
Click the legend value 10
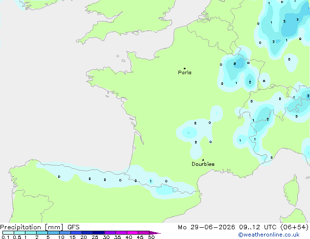coord(61,237)
